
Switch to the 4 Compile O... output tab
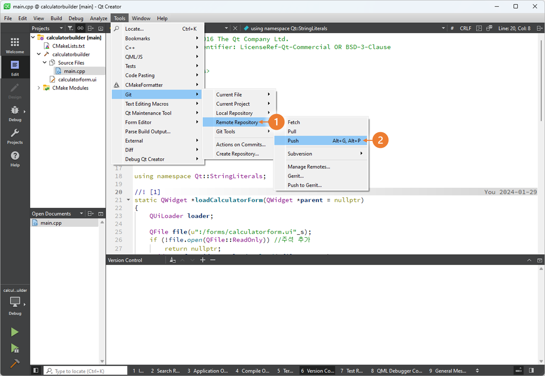point(252,371)
